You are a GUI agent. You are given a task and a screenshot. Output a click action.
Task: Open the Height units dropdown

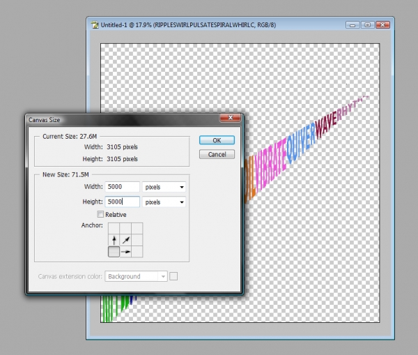(164, 202)
